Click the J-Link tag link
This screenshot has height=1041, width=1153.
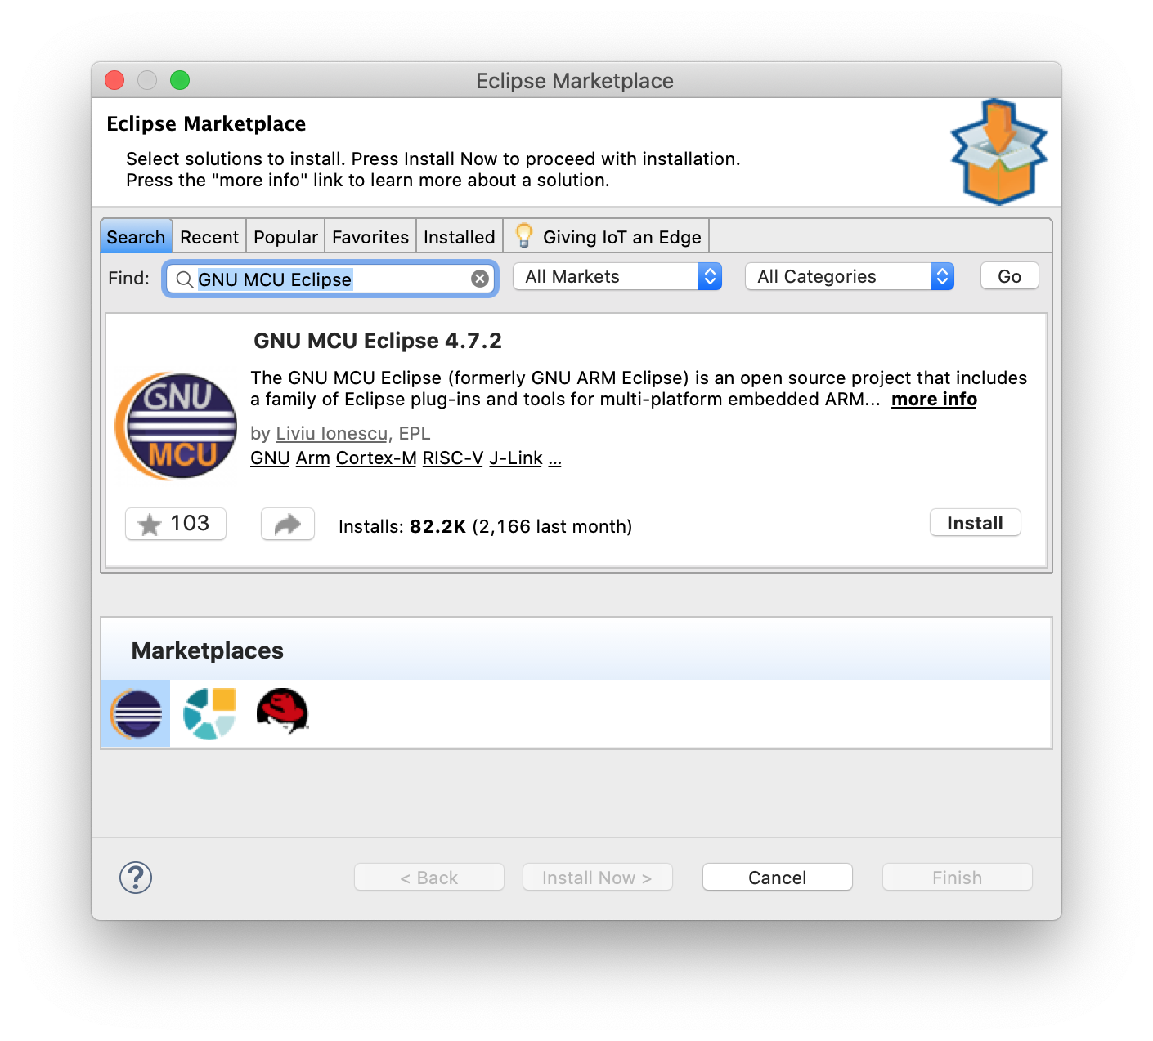coord(516,458)
